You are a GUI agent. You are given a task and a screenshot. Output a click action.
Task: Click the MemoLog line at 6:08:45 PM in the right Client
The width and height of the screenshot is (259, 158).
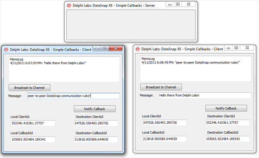tap(191, 63)
